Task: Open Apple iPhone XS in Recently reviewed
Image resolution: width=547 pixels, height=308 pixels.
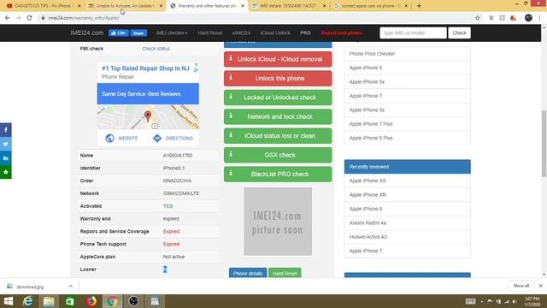Action: 368,181
